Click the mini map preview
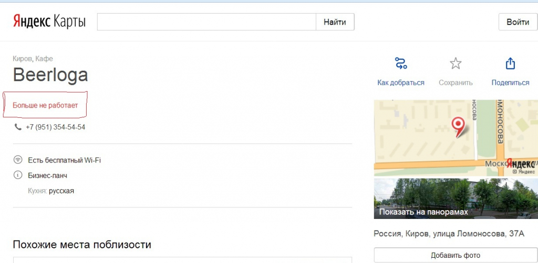The width and height of the screenshot is (538, 263). point(456,138)
